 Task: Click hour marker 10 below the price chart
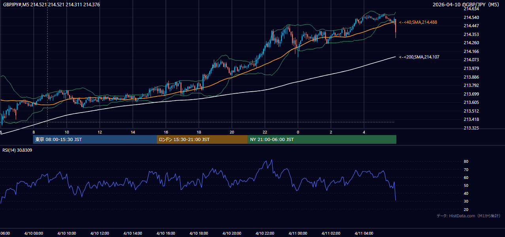[x=67, y=132]
